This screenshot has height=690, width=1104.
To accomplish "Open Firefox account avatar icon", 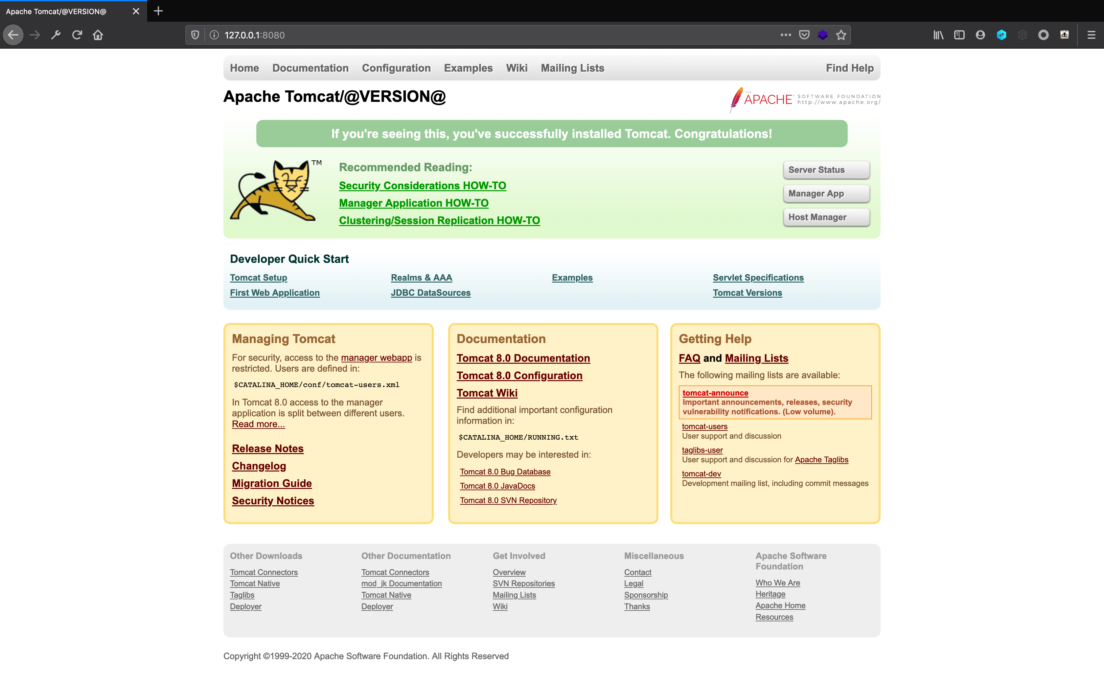I will pos(980,35).
